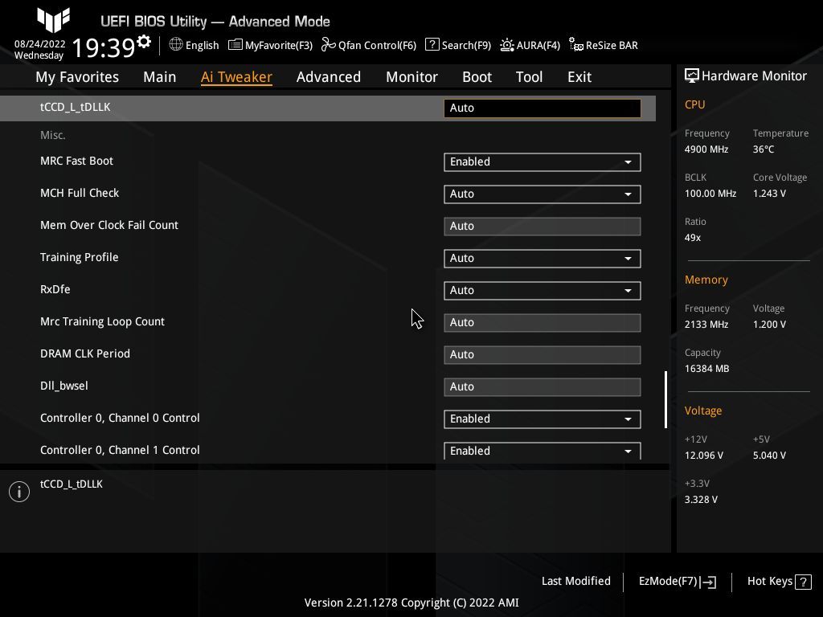Image resolution: width=823 pixels, height=617 pixels.
Task: Open Controller 0, Channel 0 Control dropdown
Action: [x=543, y=419]
